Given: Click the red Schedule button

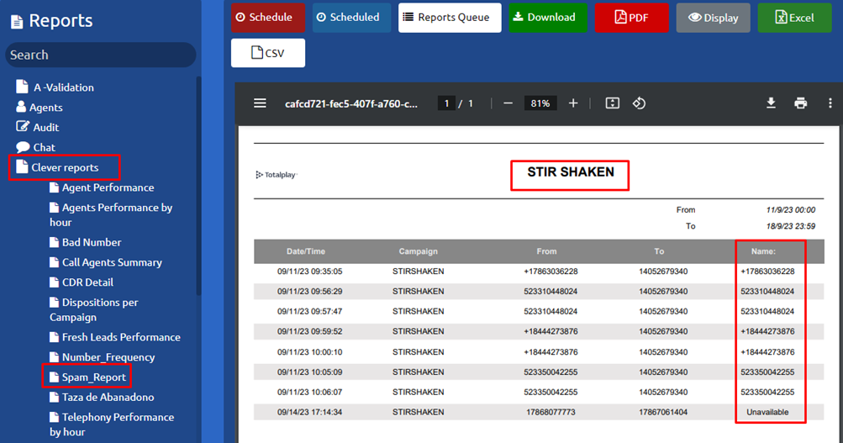Looking at the screenshot, I should 264,18.
